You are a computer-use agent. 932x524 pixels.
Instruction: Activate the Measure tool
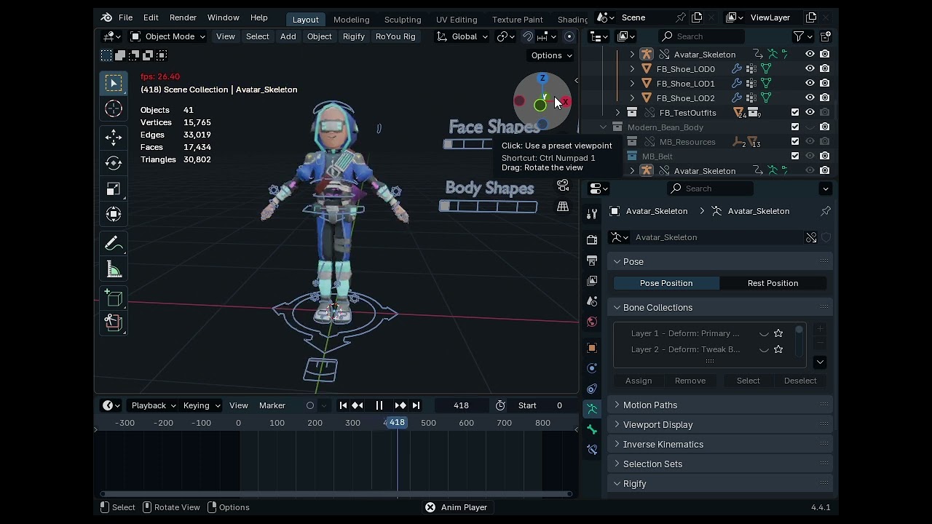114,269
